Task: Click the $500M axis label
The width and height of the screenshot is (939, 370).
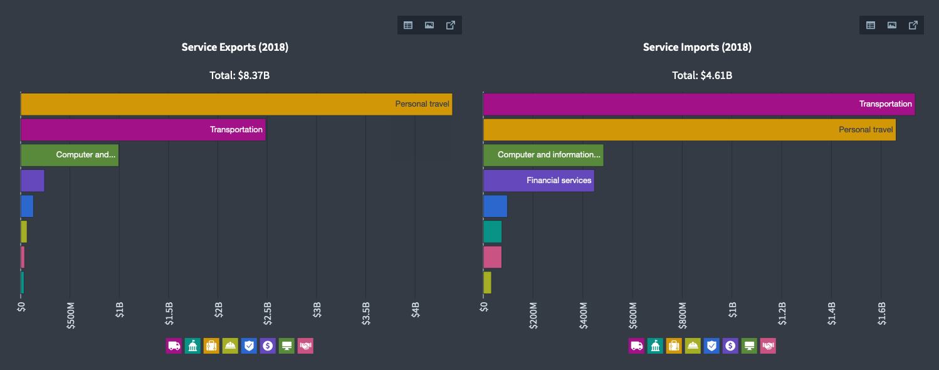Action: coord(70,315)
